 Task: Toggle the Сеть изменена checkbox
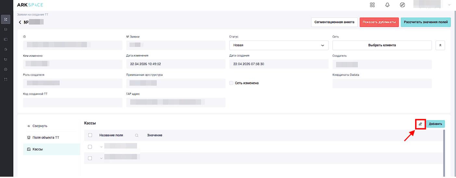[x=231, y=83]
